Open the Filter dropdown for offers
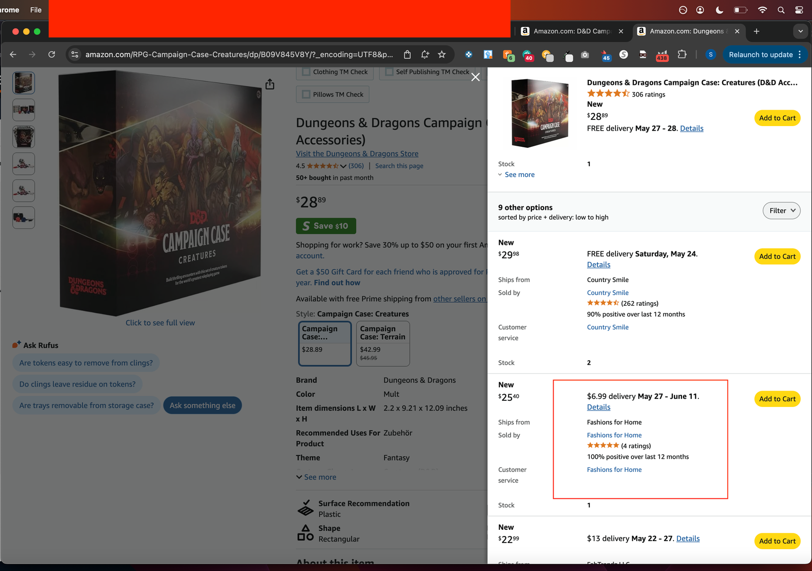 [x=782, y=210]
